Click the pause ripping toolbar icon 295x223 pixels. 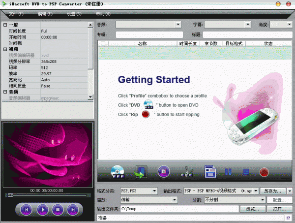point(228,172)
